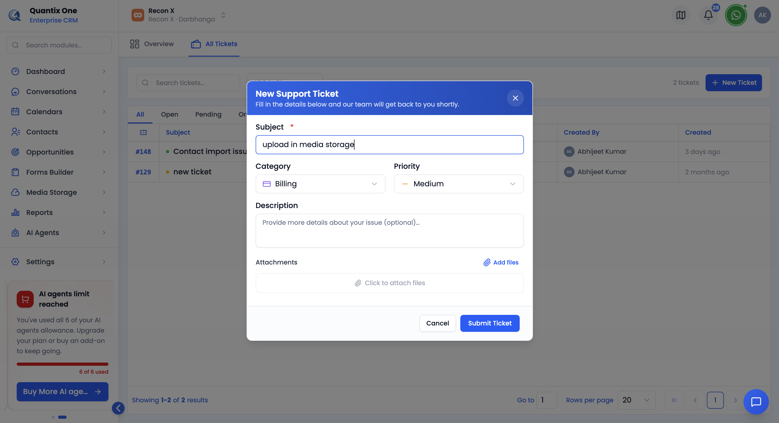Screen dimensions: 779x423
Task: Click the Quantix One logo
Action: click(15, 15)
